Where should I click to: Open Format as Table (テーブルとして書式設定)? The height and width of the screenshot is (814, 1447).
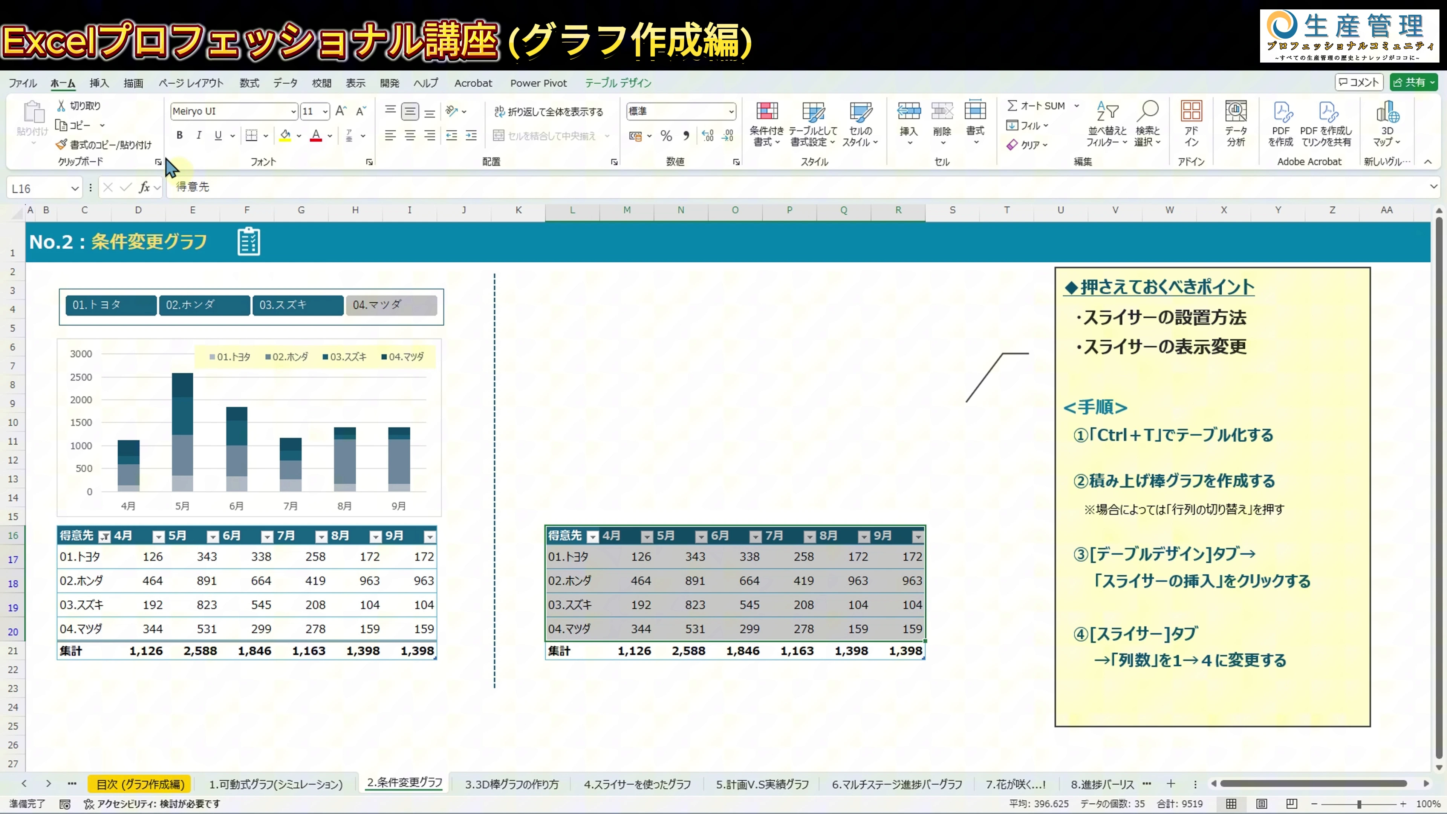tap(813, 124)
